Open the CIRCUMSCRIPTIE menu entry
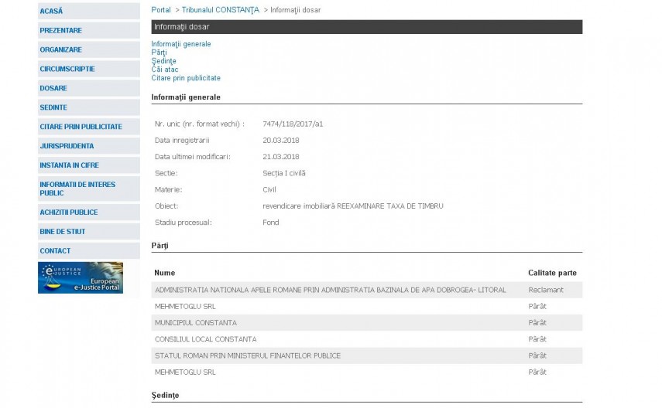This screenshot has width=662, height=408. coord(67,69)
